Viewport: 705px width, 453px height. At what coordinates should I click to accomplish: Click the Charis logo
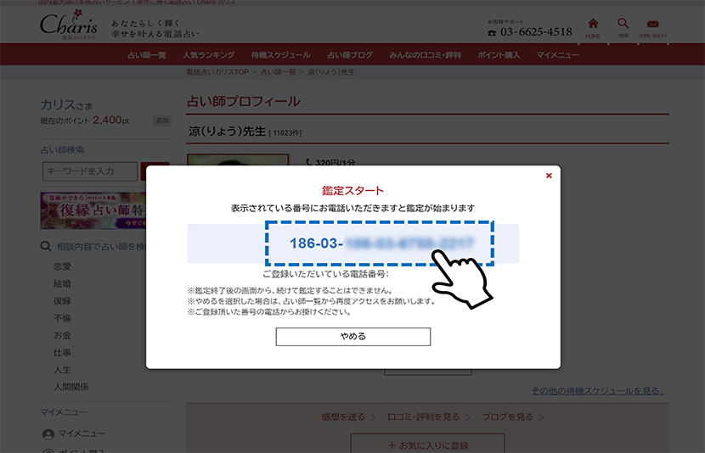coord(68,25)
